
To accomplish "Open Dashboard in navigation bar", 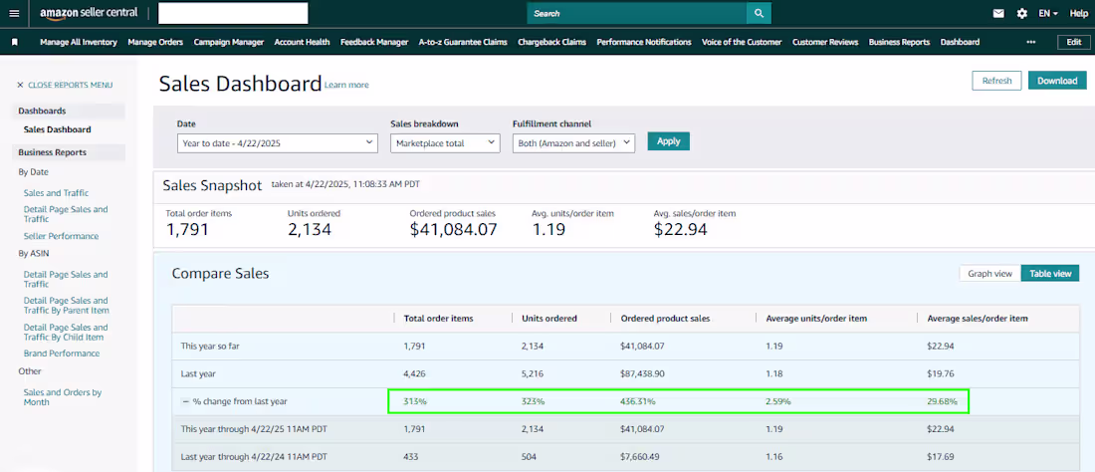I will 960,42.
